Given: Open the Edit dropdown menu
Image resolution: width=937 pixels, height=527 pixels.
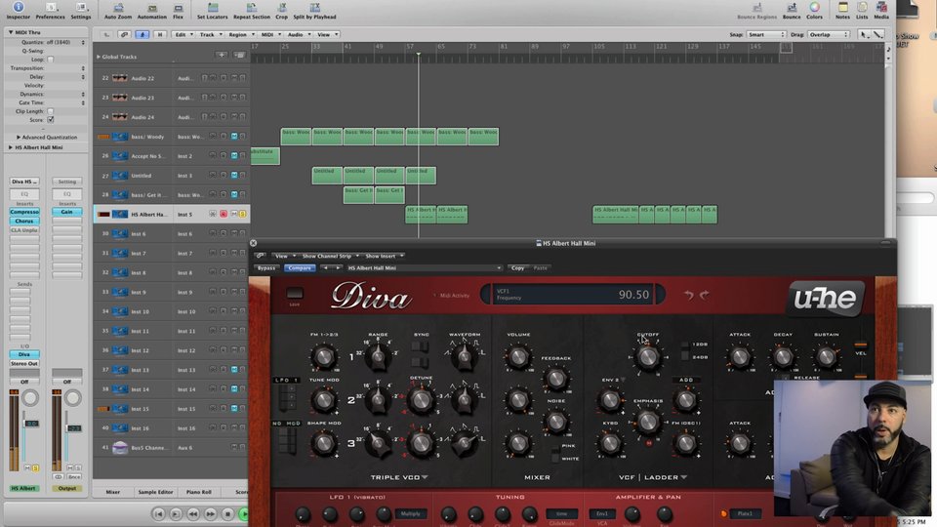Looking at the screenshot, I should 183,35.
